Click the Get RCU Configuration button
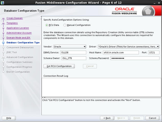Image resolution: width=162 pixels, height=122 pixels. click(59, 66)
